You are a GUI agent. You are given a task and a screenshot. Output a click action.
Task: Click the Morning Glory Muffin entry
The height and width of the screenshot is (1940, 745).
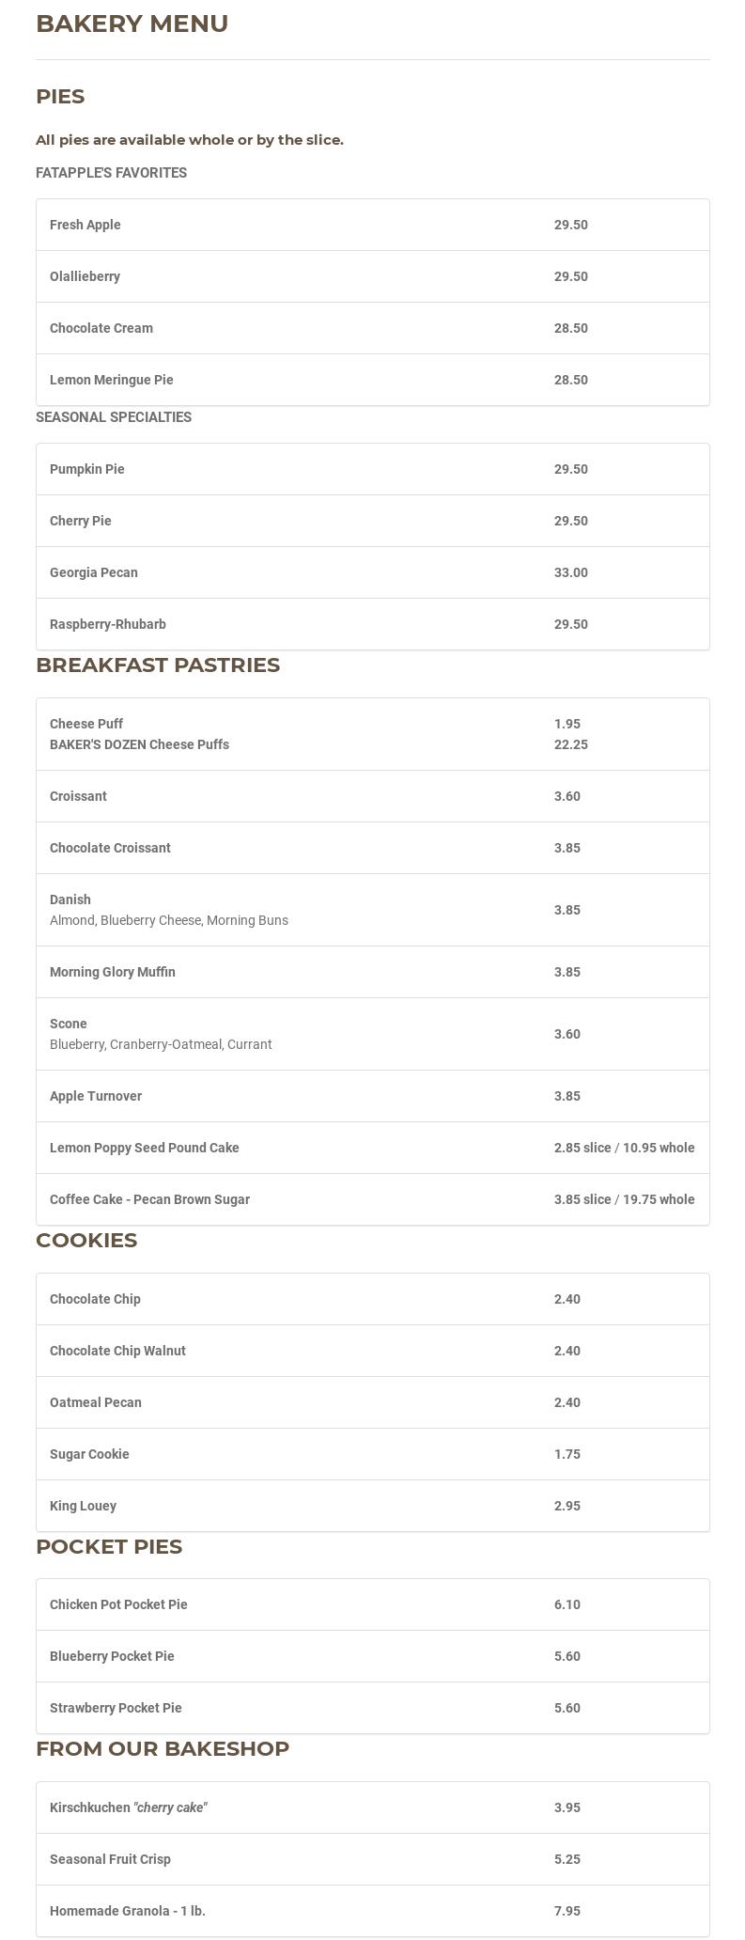pos(113,972)
